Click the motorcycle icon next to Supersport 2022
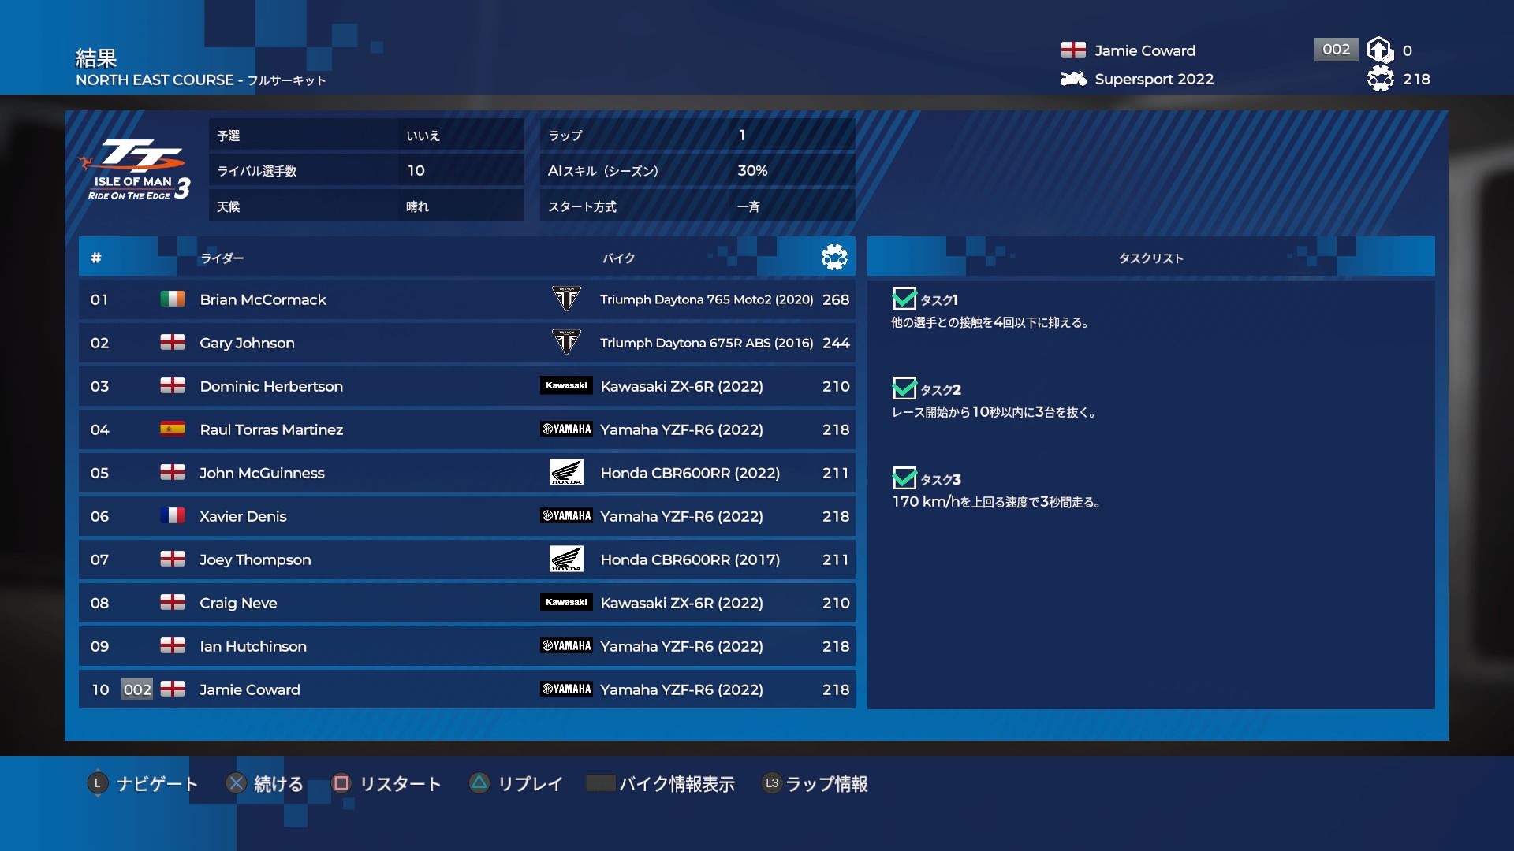 point(1072,79)
